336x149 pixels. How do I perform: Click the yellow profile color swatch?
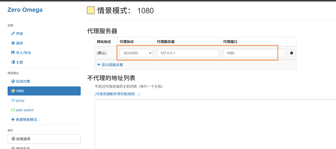click(91, 10)
